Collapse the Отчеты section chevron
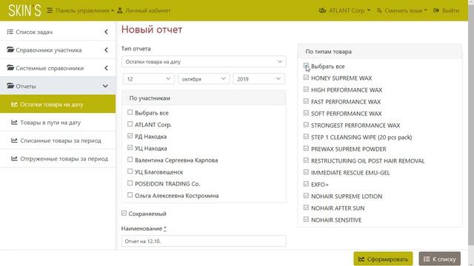Viewport: 474px width, 266px height. click(x=105, y=86)
